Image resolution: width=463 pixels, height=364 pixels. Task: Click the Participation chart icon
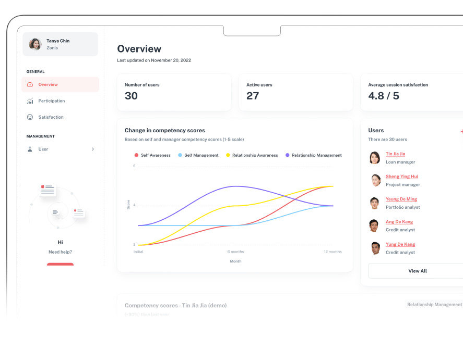coord(30,101)
